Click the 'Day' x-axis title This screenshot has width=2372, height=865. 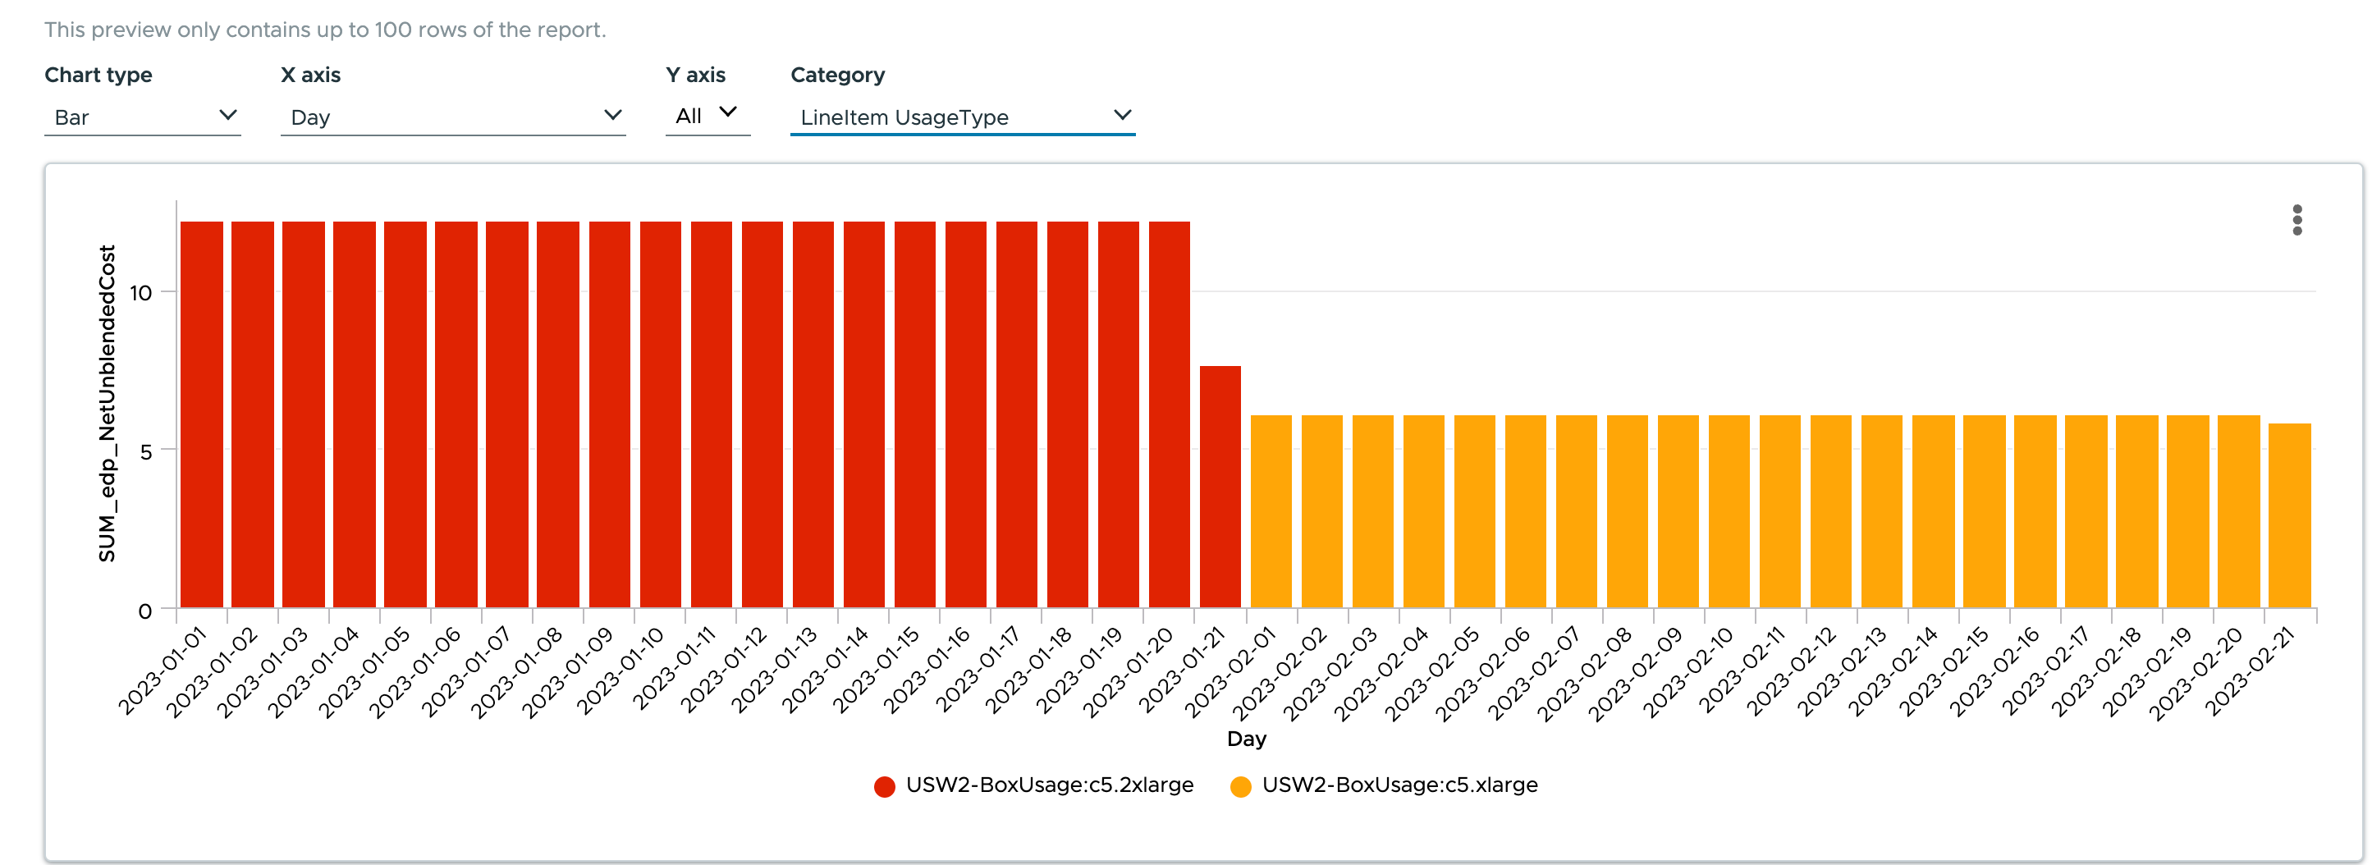(1246, 739)
